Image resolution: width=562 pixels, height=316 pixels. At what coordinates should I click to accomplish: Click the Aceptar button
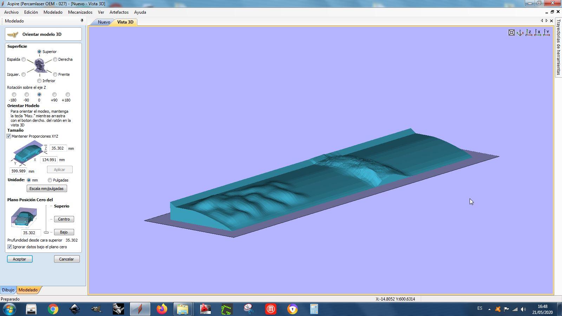(x=20, y=259)
